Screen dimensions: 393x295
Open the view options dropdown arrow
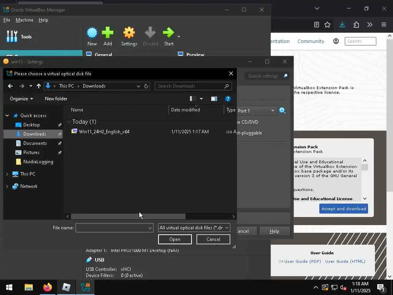[x=201, y=99]
